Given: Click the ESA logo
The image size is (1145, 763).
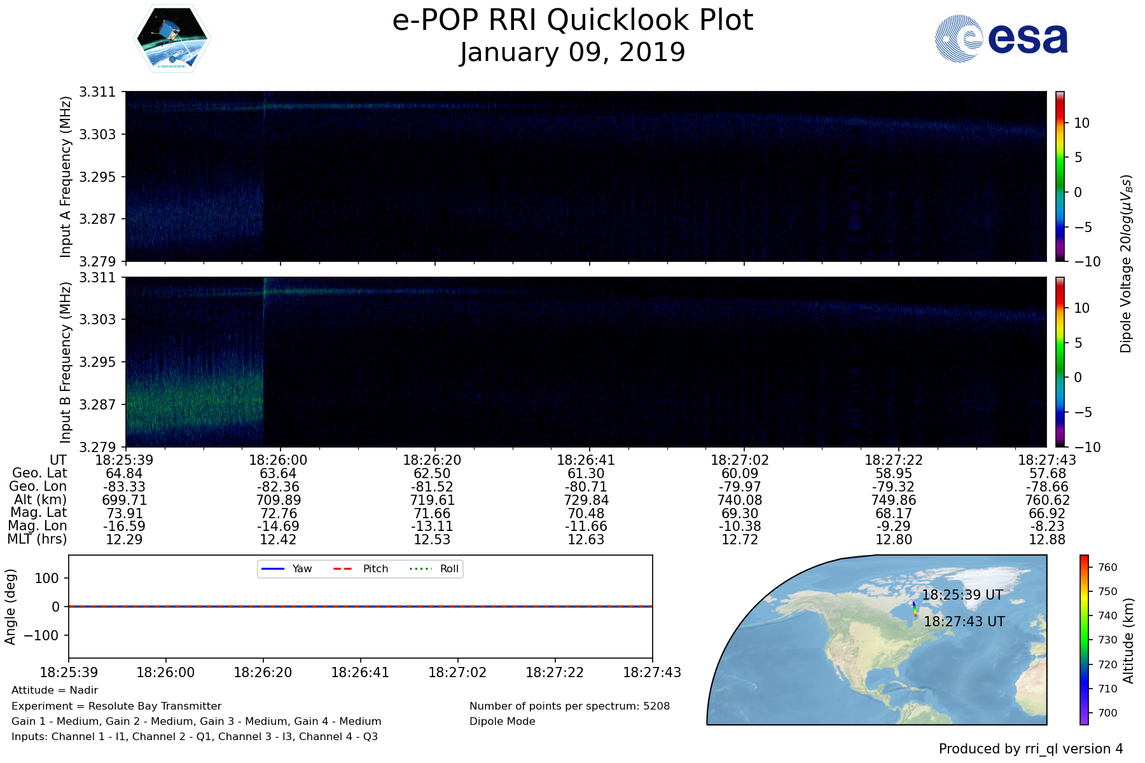Looking at the screenshot, I should 1001,39.
